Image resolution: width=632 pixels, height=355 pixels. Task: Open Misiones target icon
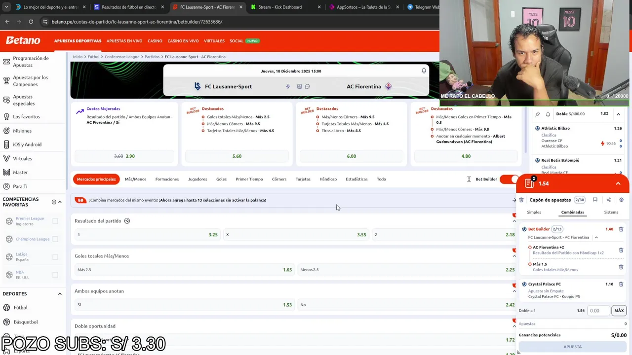[x=6, y=131]
